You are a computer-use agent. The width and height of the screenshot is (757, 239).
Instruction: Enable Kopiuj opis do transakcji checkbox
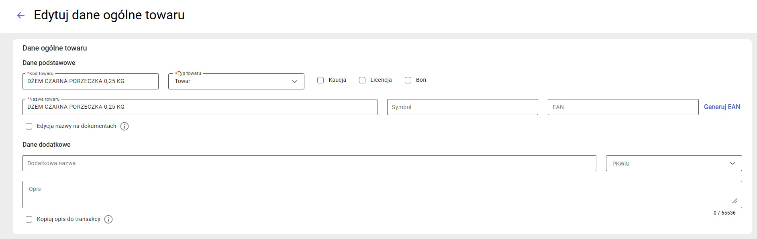pos(29,219)
